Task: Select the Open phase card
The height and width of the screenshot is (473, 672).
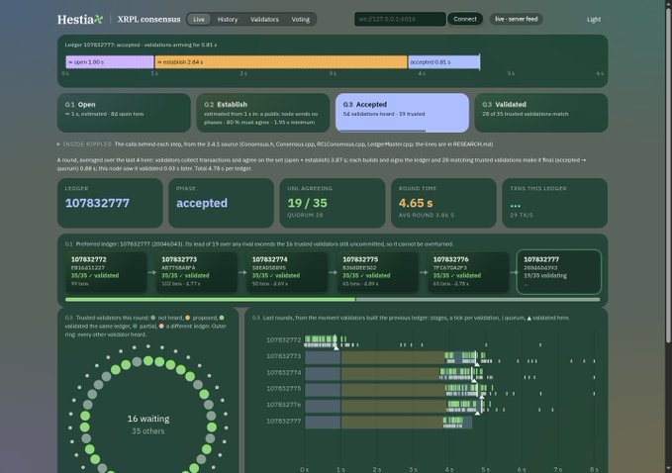Action: pyautogui.click(x=124, y=113)
